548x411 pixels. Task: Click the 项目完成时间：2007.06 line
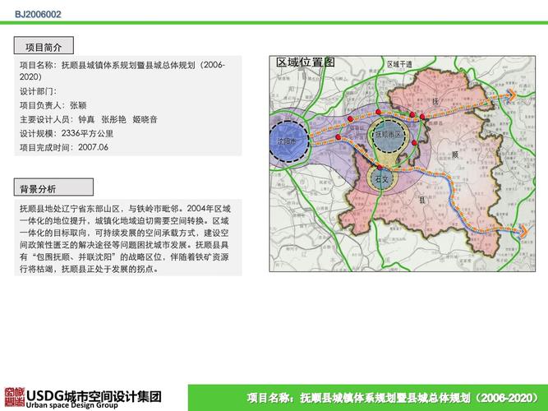pos(64,147)
